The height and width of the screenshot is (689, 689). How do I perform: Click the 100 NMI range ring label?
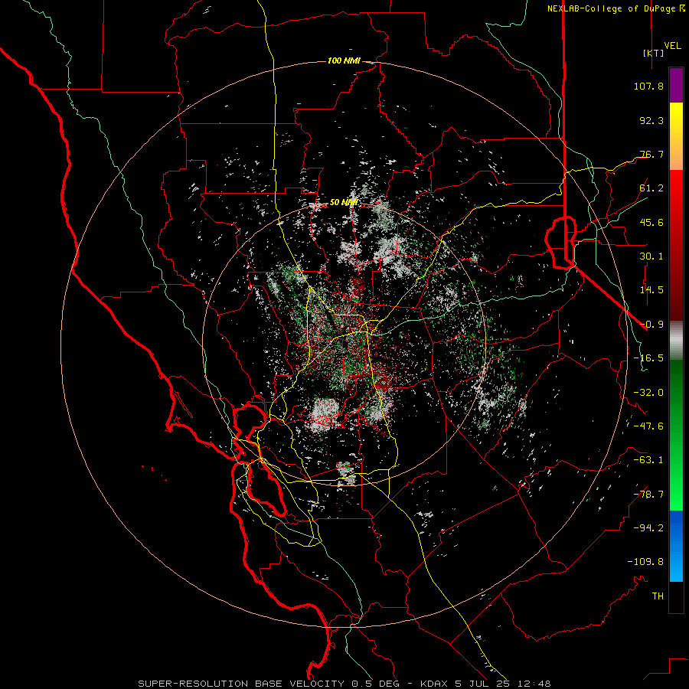pos(344,60)
